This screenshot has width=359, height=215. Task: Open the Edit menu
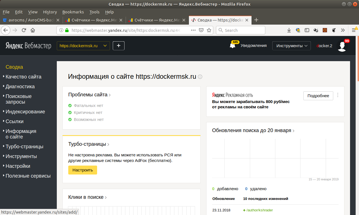point(19,12)
